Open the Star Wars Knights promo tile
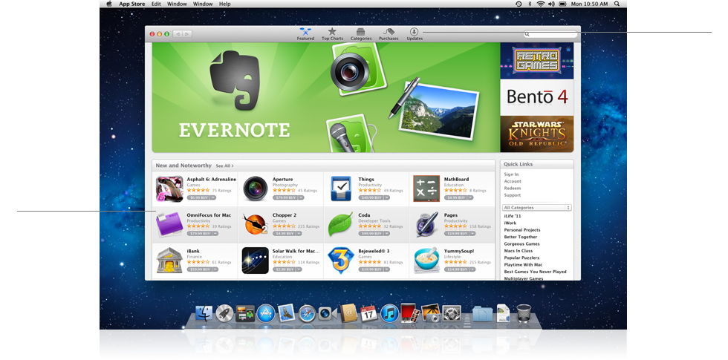 536,134
